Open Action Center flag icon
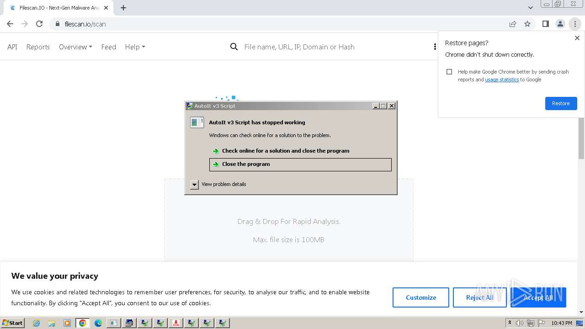The width and height of the screenshot is (585, 329). tap(542, 323)
